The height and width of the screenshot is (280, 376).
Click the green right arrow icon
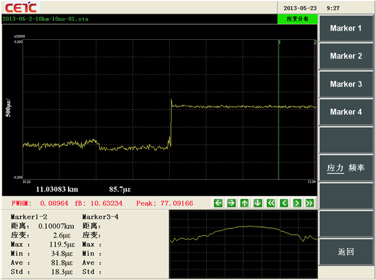point(231,203)
